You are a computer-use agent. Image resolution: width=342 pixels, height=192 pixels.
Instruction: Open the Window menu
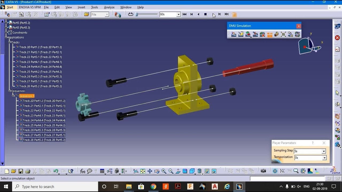coord(126,7)
